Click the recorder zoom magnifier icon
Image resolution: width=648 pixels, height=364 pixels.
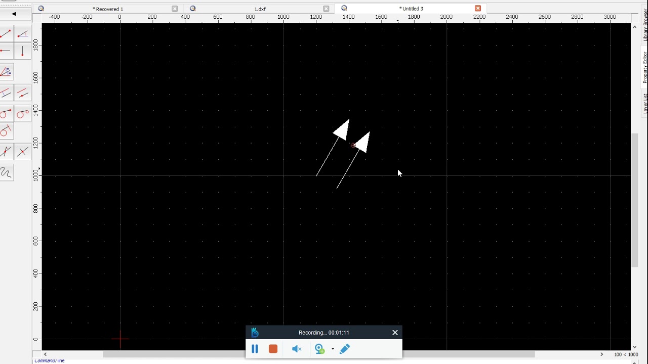click(319, 349)
